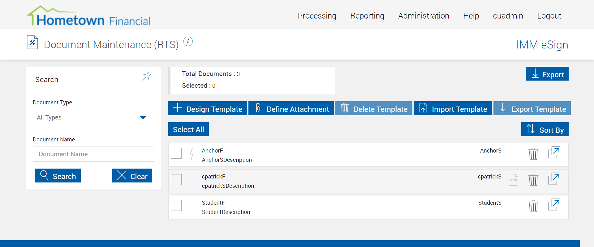Open the Document Type dropdown

pos(93,117)
